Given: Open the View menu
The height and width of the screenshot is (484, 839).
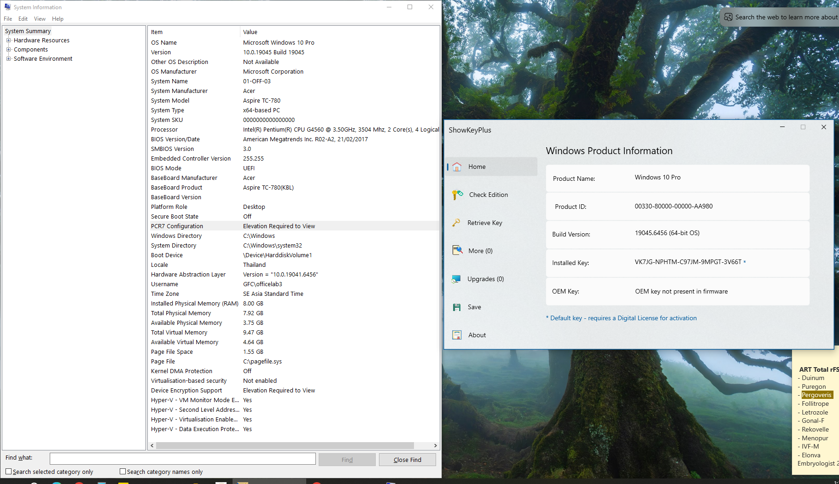Looking at the screenshot, I should pos(40,19).
